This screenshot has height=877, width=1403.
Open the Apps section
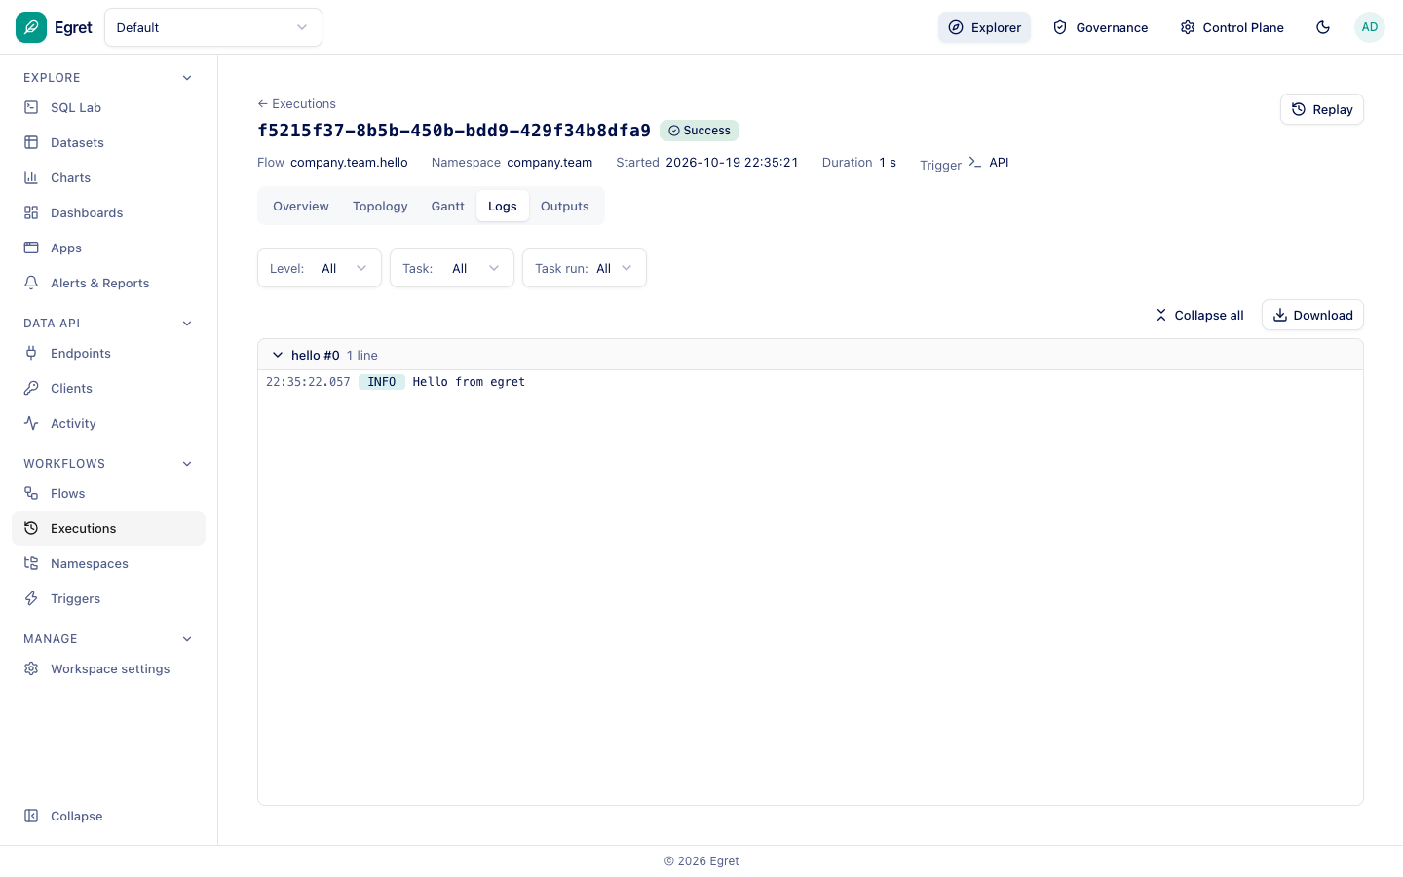point(108,248)
